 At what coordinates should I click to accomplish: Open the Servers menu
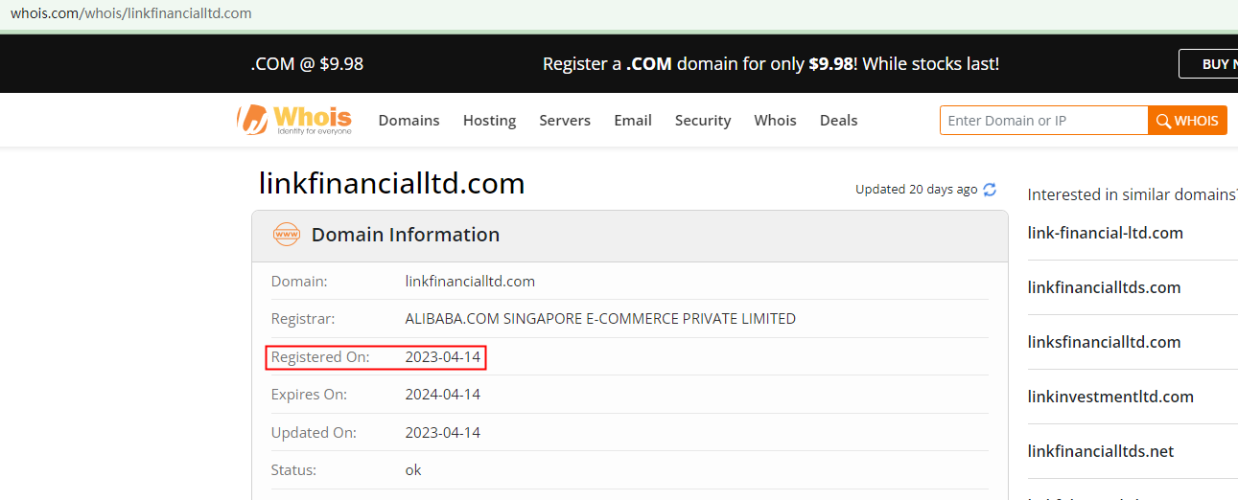565,121
